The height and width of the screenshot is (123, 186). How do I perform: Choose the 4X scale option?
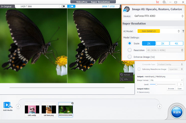[177, 43]
